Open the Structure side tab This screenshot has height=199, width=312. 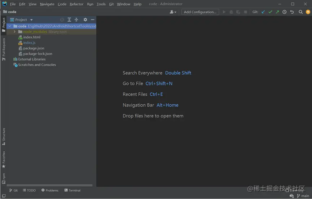(x=4, y=137)
